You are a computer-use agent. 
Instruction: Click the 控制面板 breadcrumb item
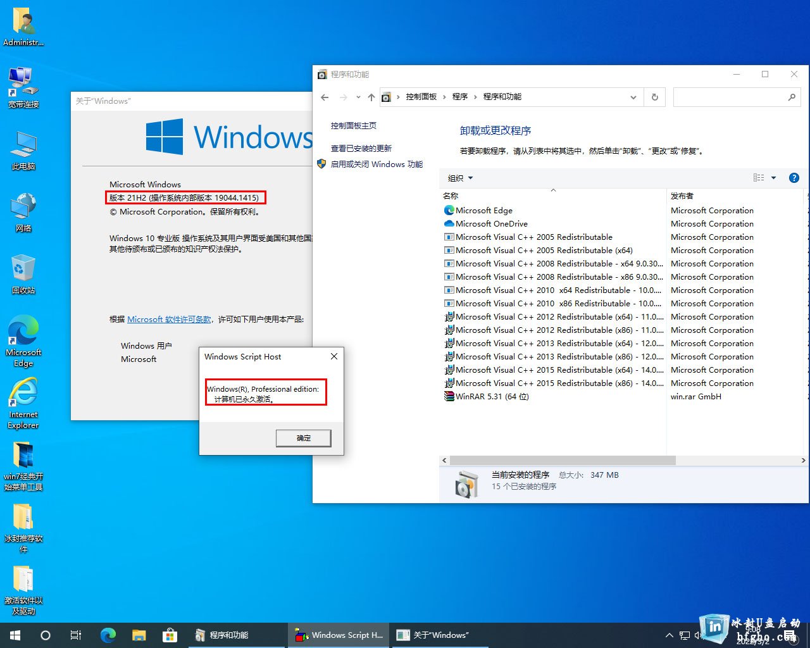coord(421,97)
